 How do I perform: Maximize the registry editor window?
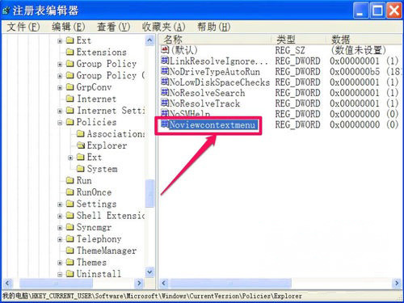coord(377,11)
